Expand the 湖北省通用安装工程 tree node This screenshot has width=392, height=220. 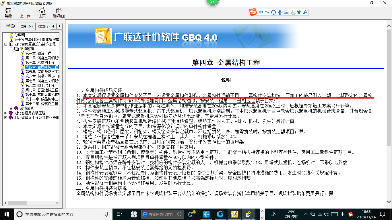(6, 113)
